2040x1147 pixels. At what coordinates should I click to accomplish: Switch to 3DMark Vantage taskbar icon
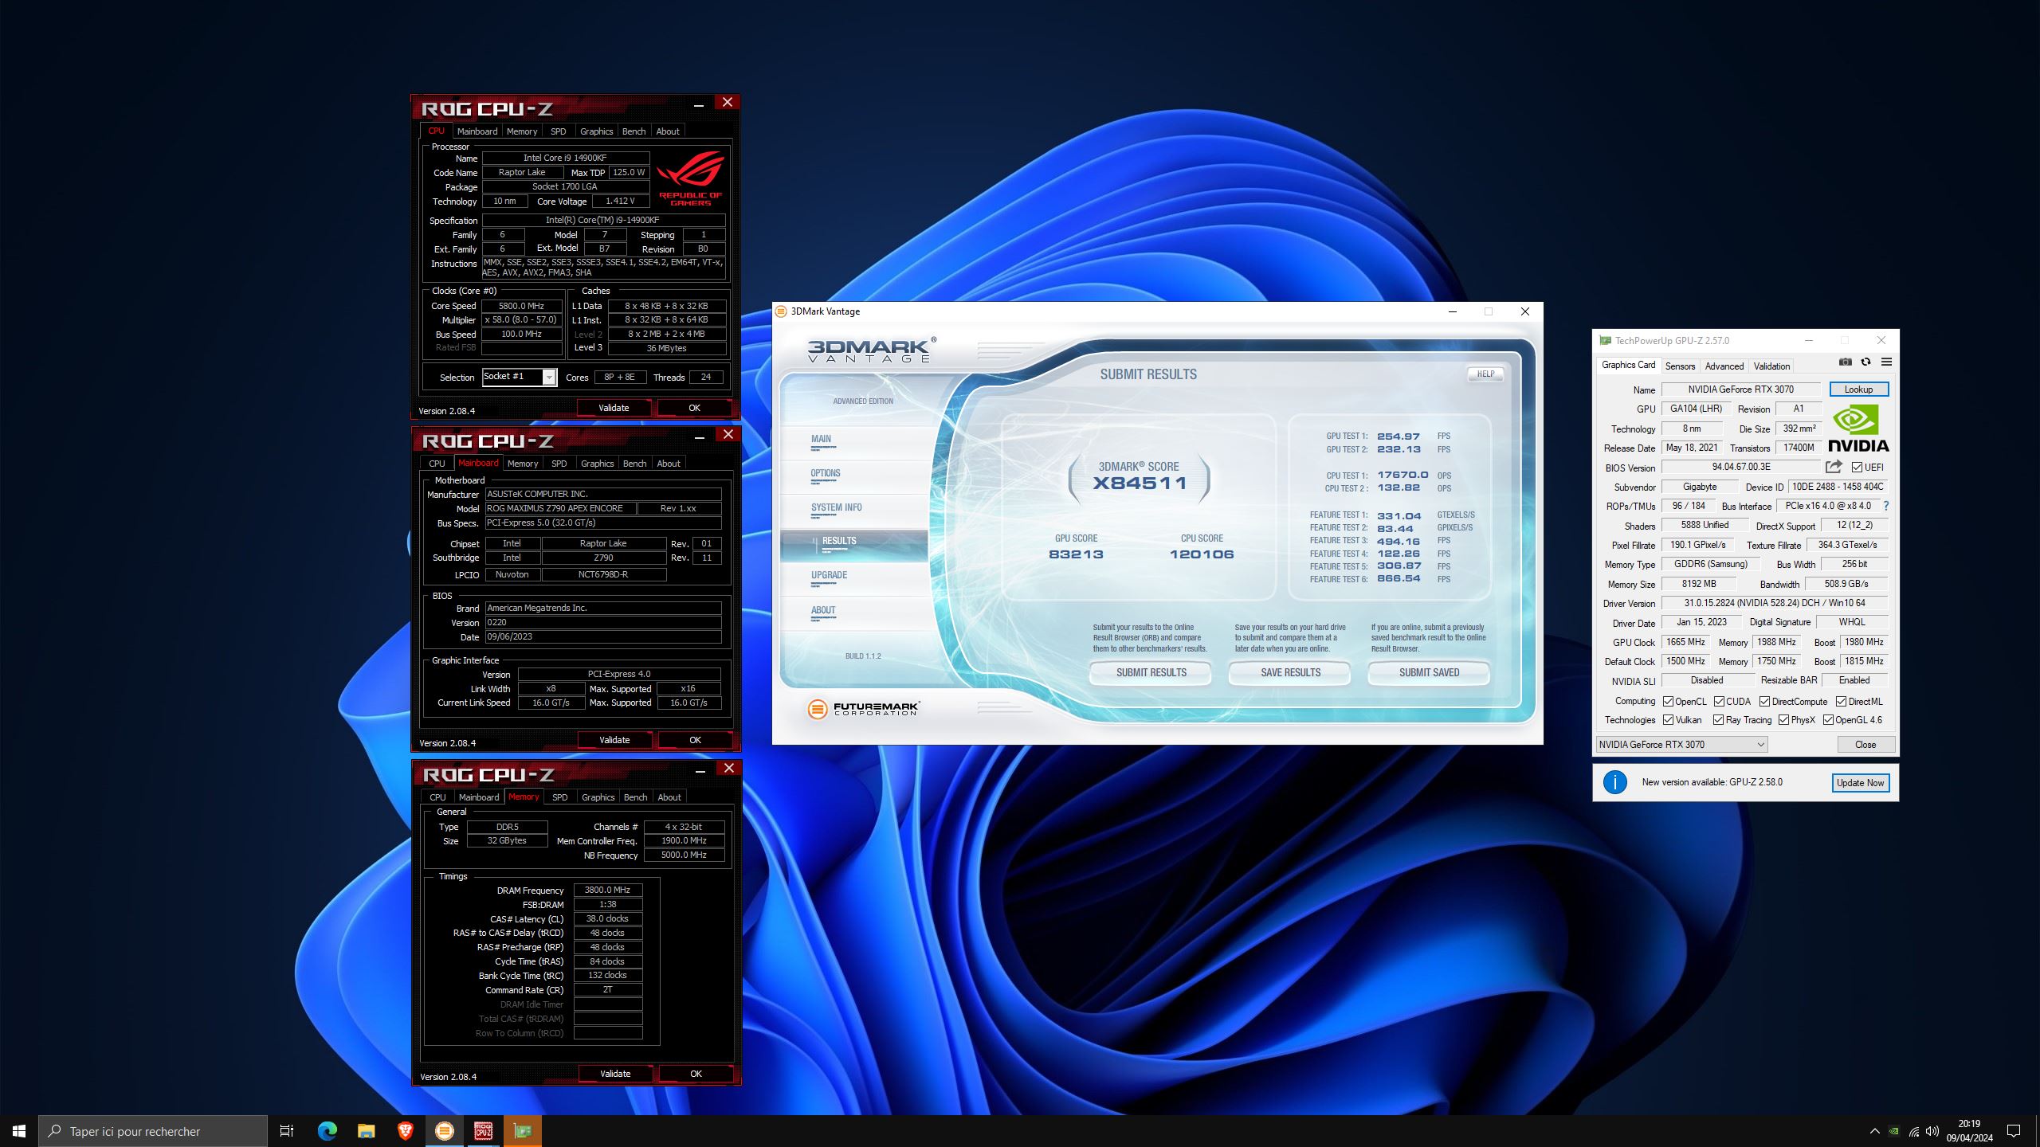pos(444,1131)
